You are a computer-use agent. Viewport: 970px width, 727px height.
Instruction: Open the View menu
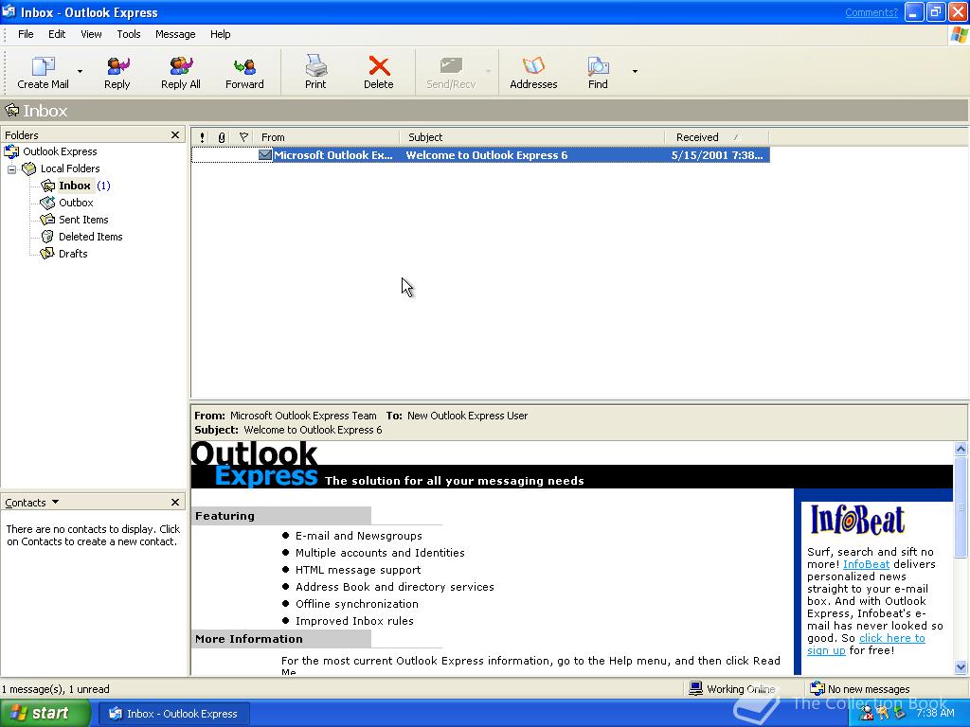[91, 34]
